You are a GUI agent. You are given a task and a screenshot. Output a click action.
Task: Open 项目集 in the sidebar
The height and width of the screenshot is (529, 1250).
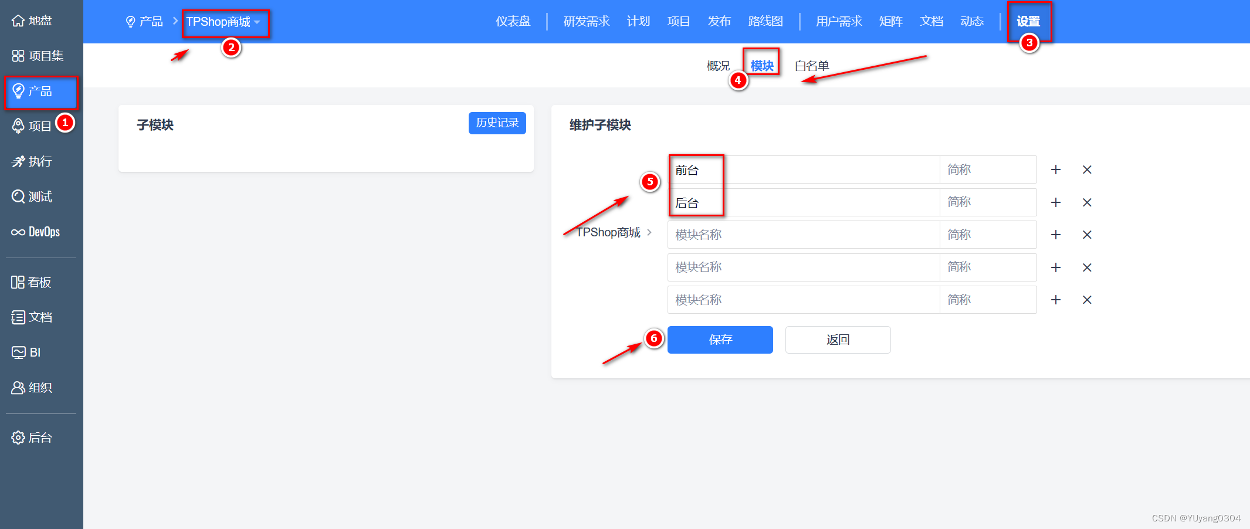pos(38,56)
